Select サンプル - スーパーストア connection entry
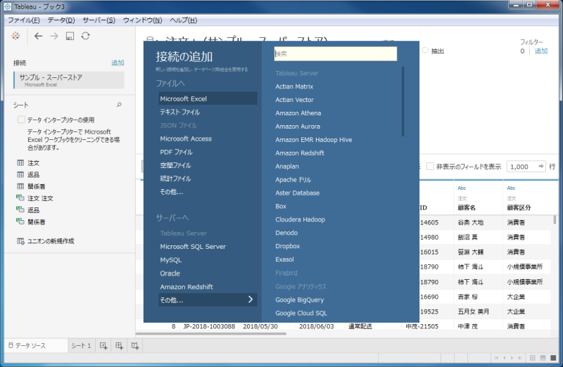Screen dimensions: 563x367 coord(69,80)
